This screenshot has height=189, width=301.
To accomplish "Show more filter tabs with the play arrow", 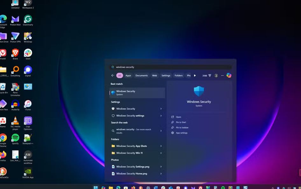I will tap(195, 76).
